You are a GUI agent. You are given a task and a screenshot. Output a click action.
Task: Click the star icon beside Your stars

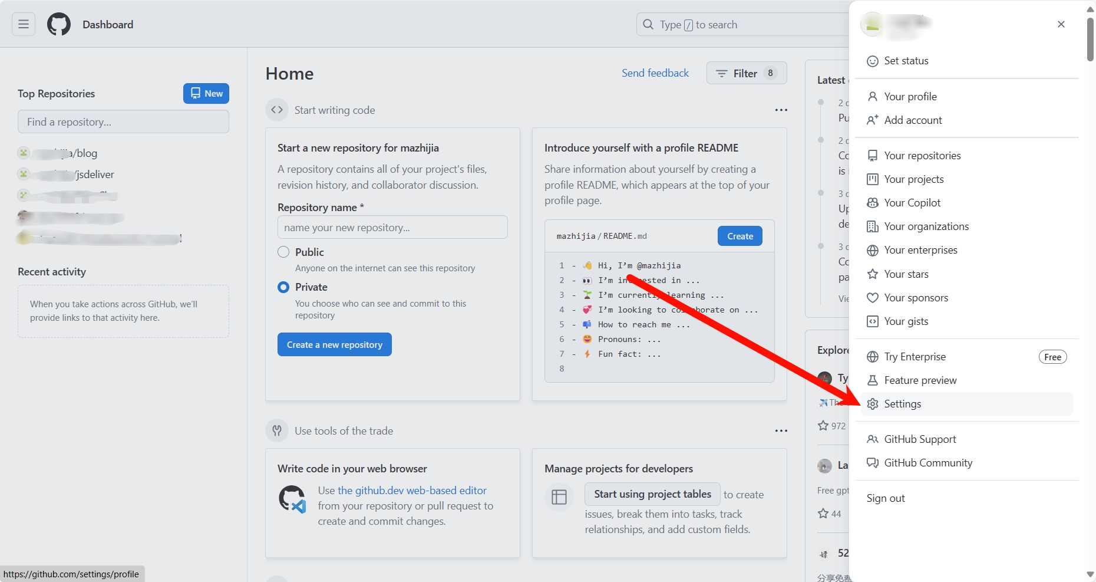pos(873,274)
